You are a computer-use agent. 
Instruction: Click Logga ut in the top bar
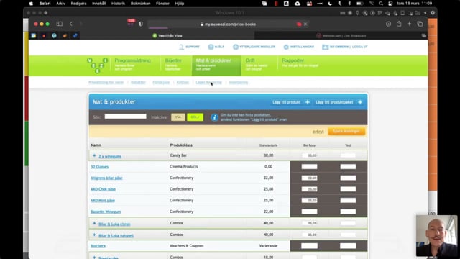point(359,47)
